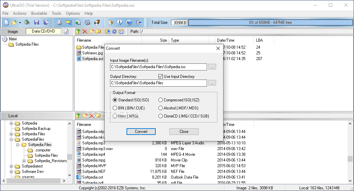The width and height of the screenshot is (354, 191).
Task: Click the Open image folder icon
Action: pyautogui.click(x=14, y=22)
